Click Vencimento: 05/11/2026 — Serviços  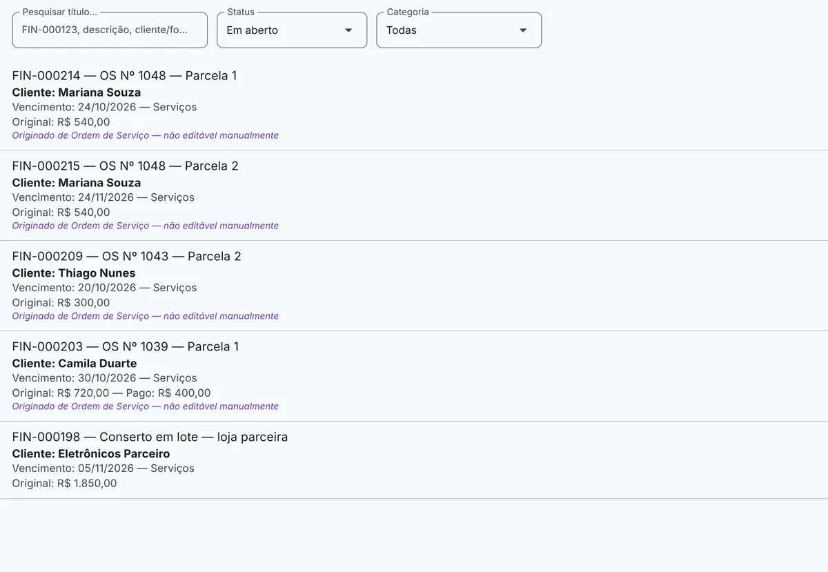(x=103, y=469)
